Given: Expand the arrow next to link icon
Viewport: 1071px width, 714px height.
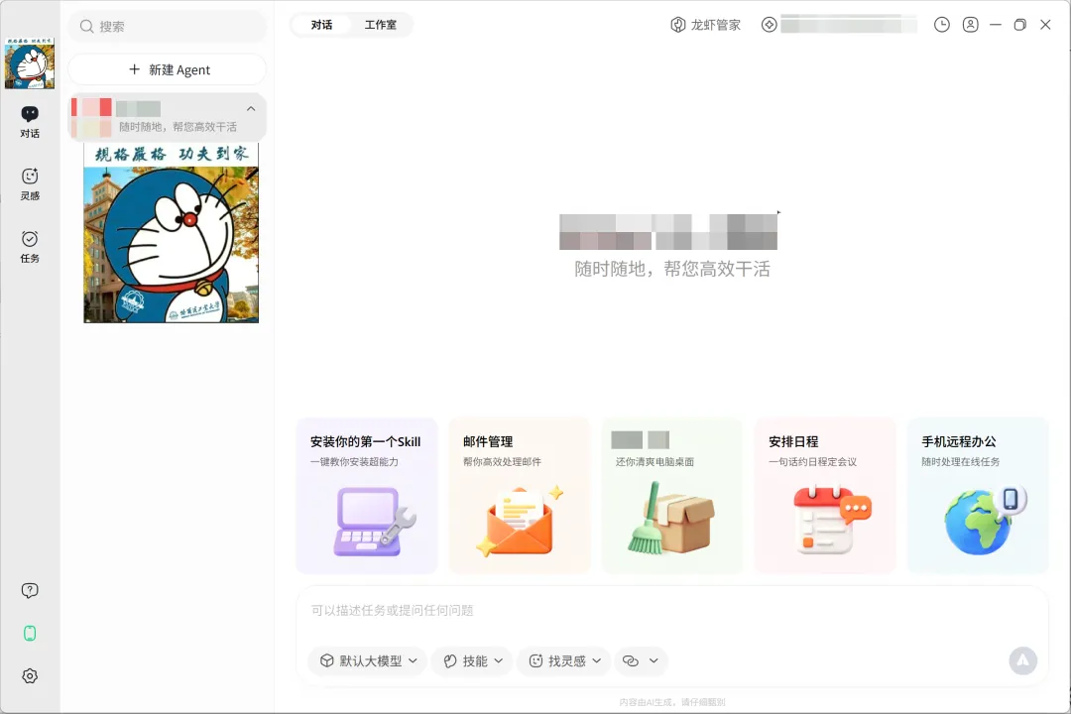Looking at the screenshot, I should [654, 660].
